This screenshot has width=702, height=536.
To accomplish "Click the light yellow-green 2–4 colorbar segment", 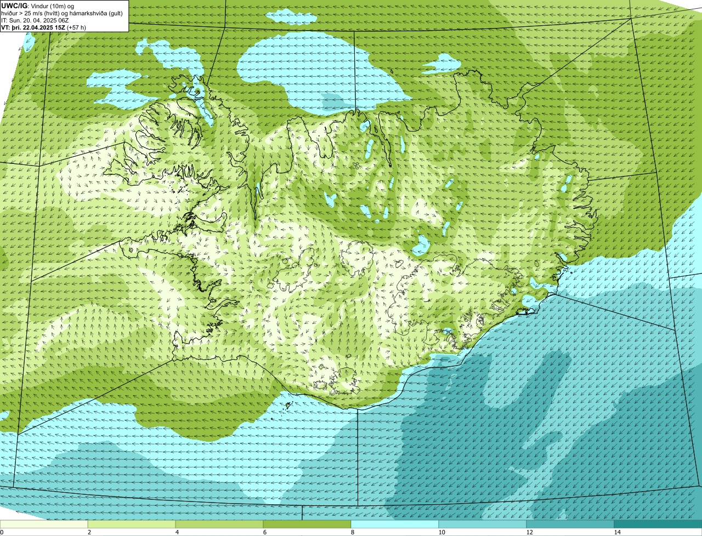I will (x=132, y=524).
